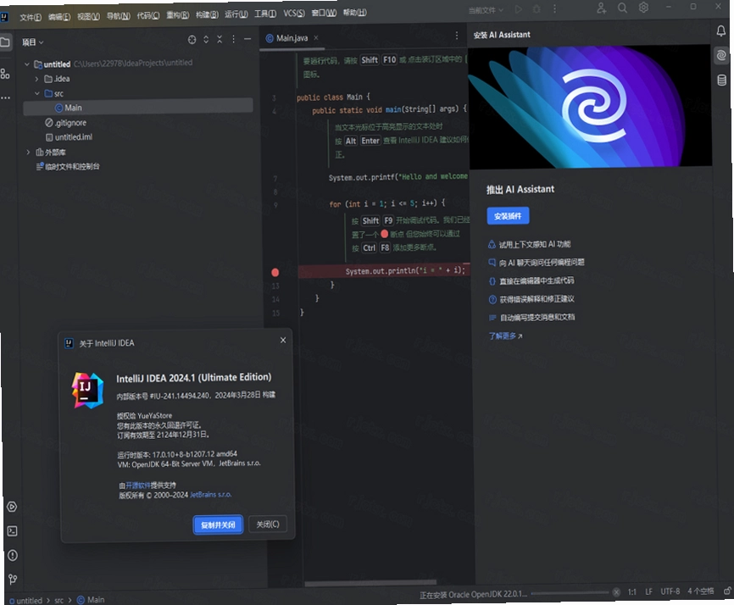This screenshot has height=605, width=734.
Task: Show more tool windows ellipsis icon
Action: (5, 97)
